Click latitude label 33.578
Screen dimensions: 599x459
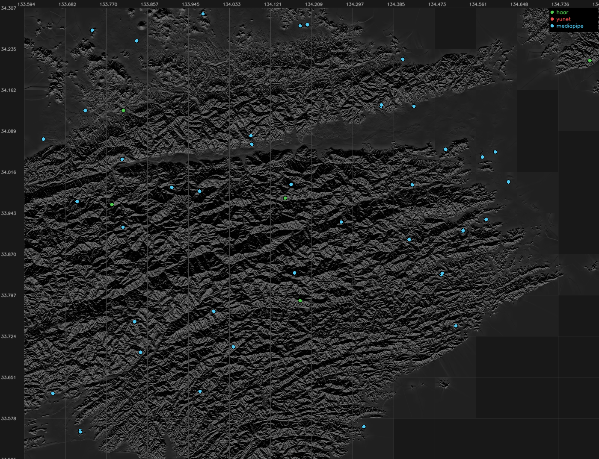[9, 418]
